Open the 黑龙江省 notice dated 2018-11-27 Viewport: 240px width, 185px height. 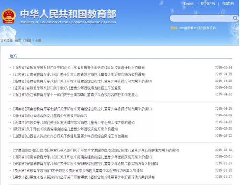[x=84, y=177]
